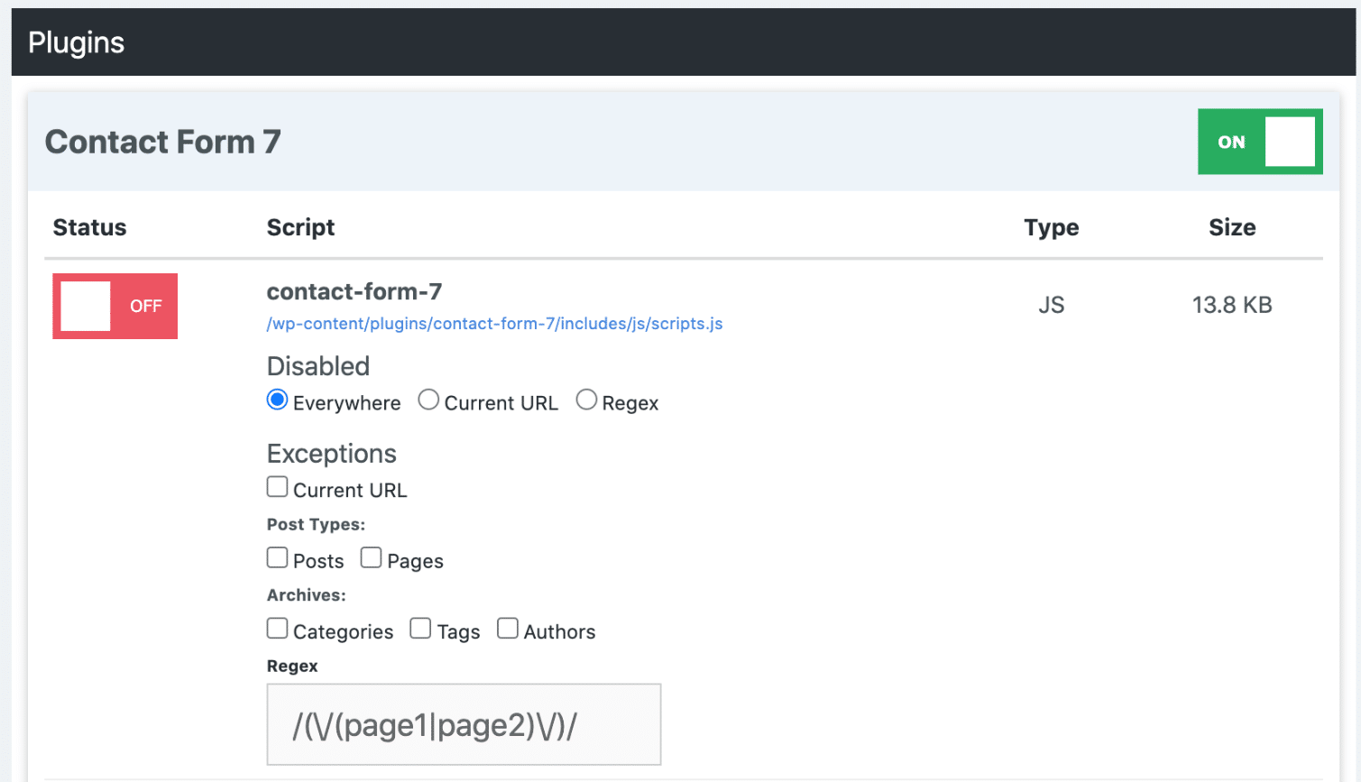Click the Regex exceptions input field

coord(464,724)
